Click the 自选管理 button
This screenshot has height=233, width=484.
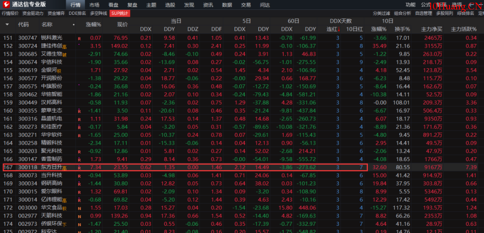[x=423, y=13]
